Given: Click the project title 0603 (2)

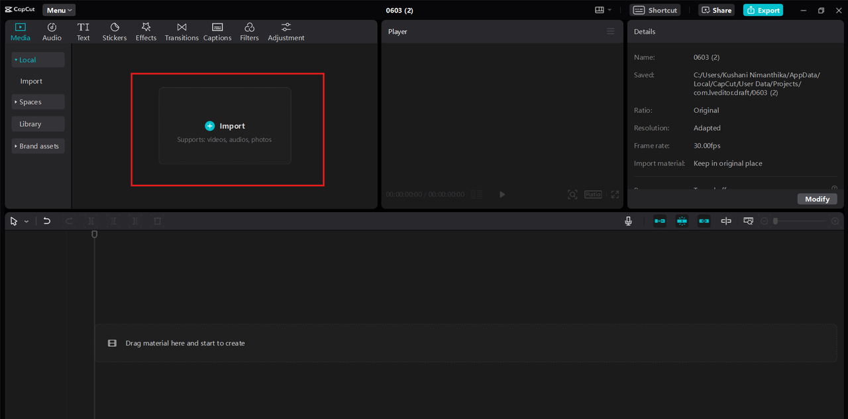Looking at the screenshot, I should click(399, 10).
